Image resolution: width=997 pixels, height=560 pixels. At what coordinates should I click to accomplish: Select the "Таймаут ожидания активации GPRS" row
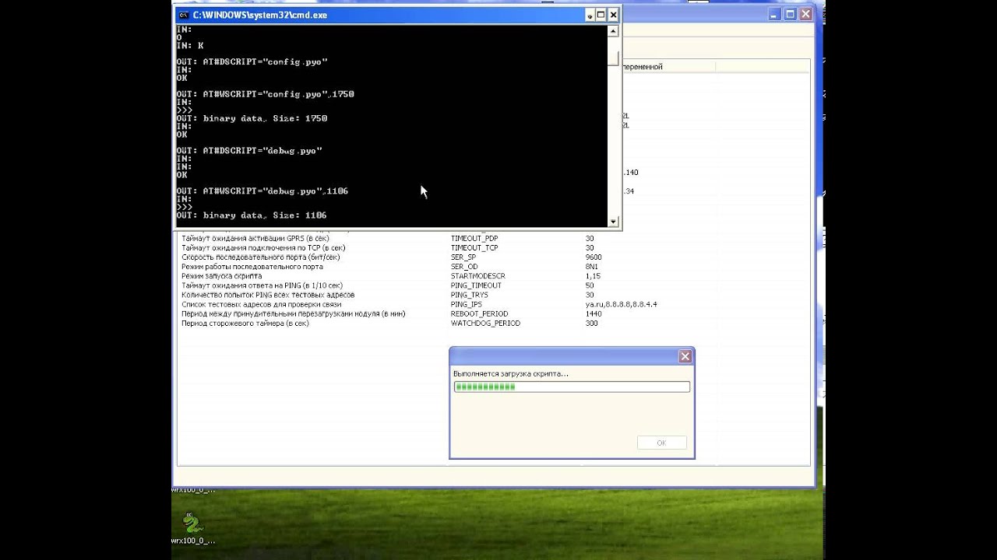click(494, 238)
